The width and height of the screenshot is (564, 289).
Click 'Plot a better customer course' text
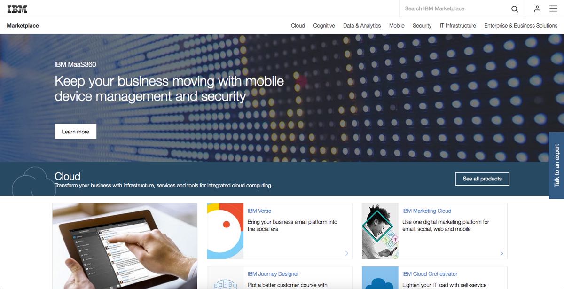point(288,285)
